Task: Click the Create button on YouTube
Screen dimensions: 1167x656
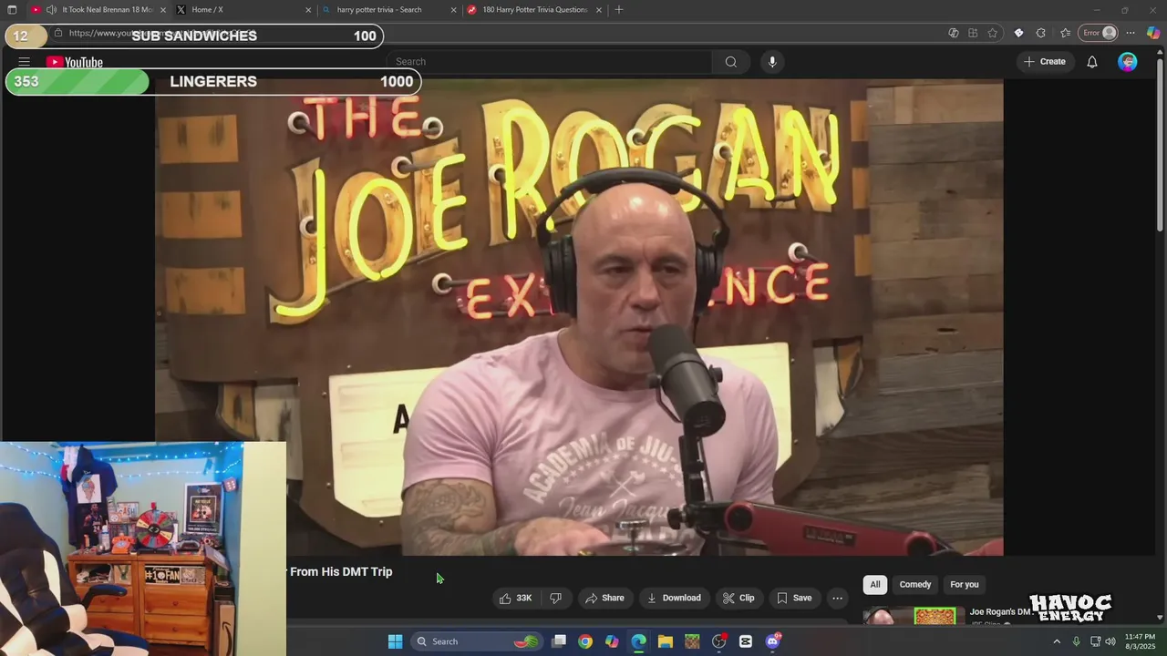Action: coord(1045,62)
